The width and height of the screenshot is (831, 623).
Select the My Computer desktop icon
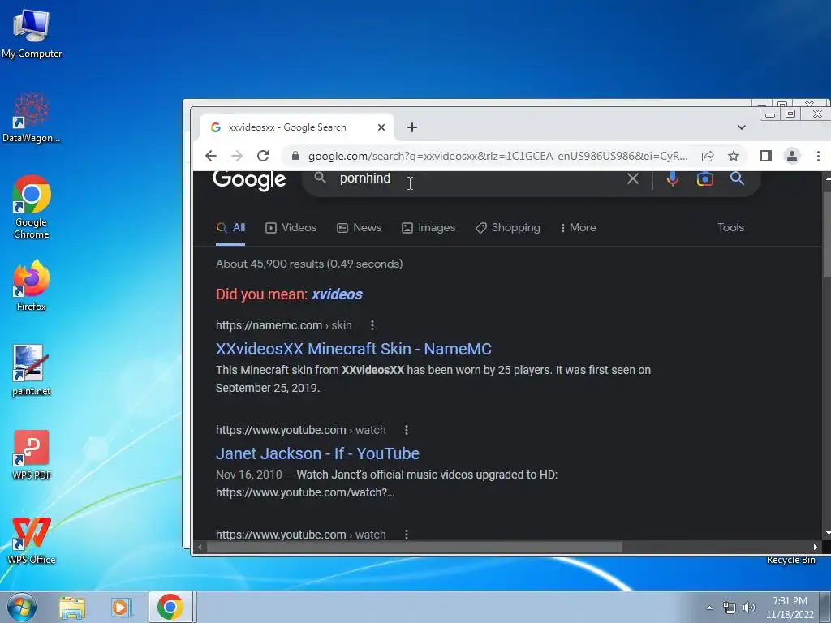click(32, 33)
